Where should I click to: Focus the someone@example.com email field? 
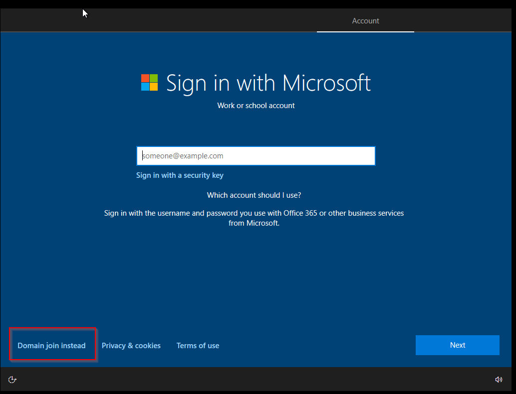(x=256, y=155)
